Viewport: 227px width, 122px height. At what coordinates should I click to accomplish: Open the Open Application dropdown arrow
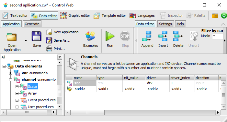coord(26,41)
